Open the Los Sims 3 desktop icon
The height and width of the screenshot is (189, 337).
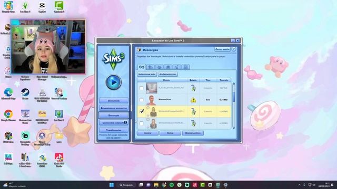(x=59, y=115)
